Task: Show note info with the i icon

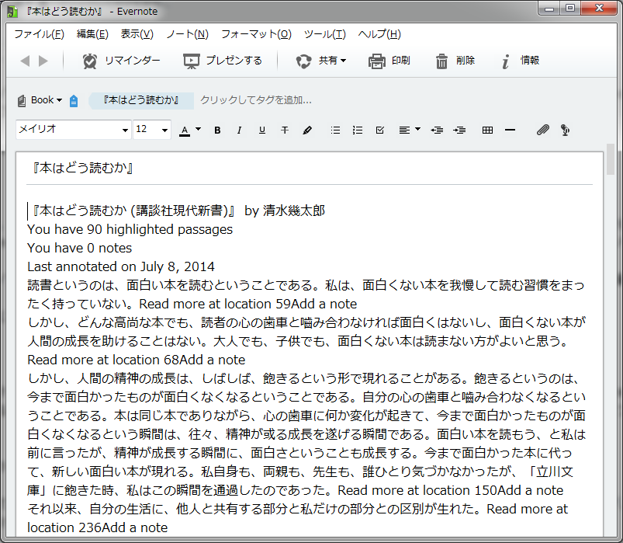Action: click(x=505, y=61)
